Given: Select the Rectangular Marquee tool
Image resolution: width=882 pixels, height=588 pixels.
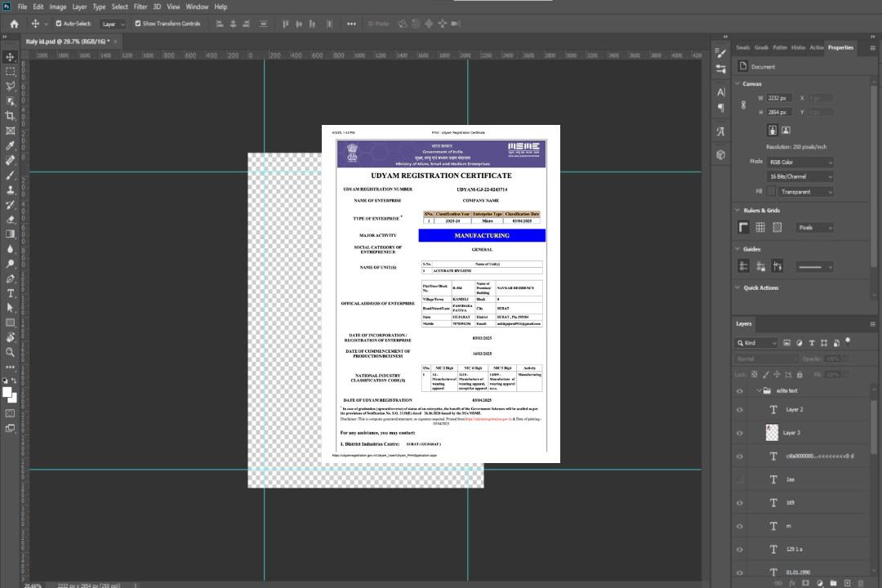Looking at the screenshot, I should 10,72.
